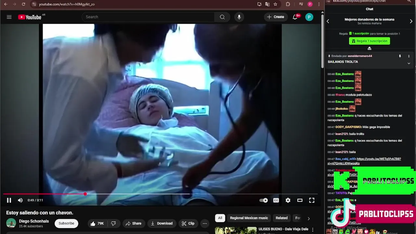Seek on the video progress bar
The image size is (416, 234).
(x=160, y=194)
